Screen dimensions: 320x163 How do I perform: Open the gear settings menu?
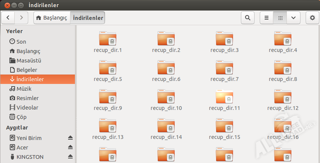312,18
